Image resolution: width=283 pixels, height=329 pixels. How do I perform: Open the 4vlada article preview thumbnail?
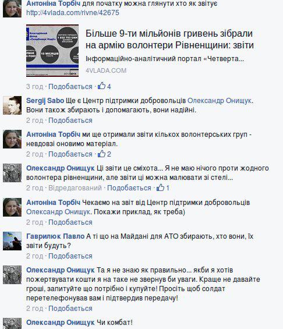click(52, 51)
